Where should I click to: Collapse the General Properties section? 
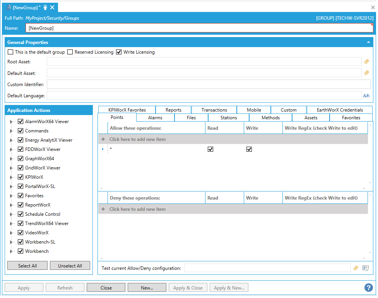[368, 42]
